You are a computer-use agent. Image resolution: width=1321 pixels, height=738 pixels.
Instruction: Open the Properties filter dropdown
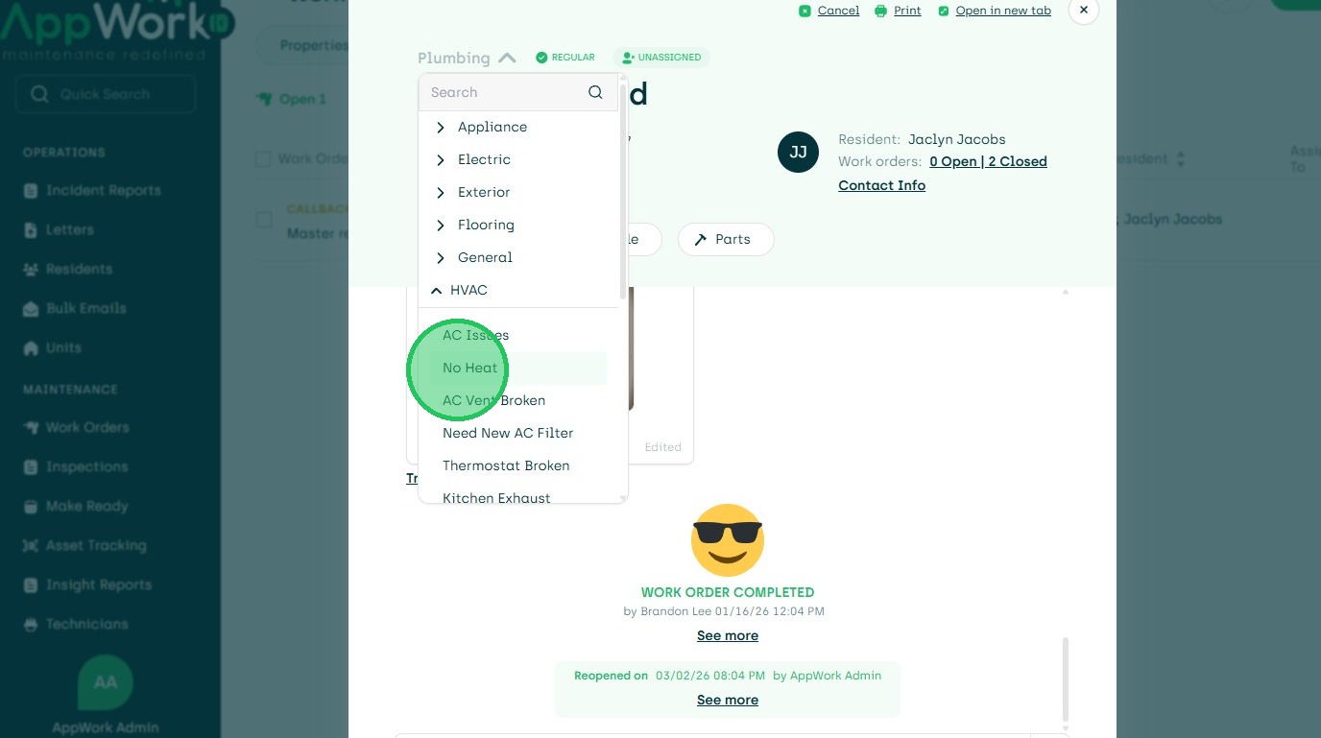[314, 45]
